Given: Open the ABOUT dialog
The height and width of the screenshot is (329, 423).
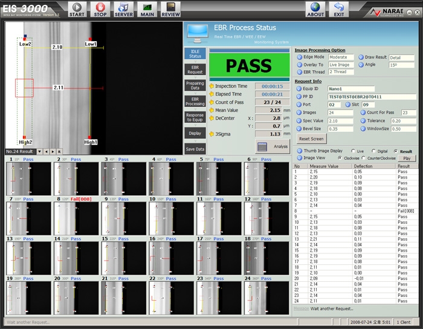Looking at the screenshot, I should point(315,10).
